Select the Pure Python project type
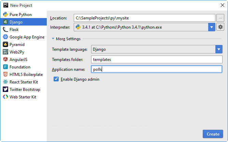228x142 pixels. tap(24, 14)
